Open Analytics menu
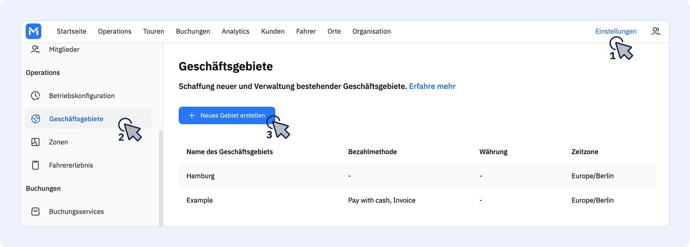Image resolution: width=690 pixels, height=247 pixels. click(x=235, y=31)
